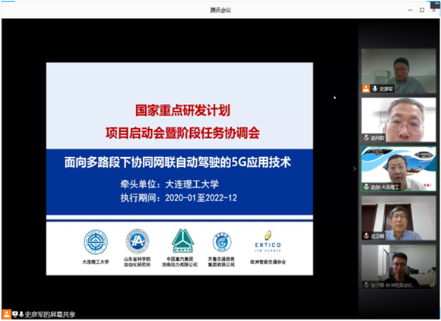Click green active microphone icon on 赵剑-大连理工 tile

tap(366, 187)
